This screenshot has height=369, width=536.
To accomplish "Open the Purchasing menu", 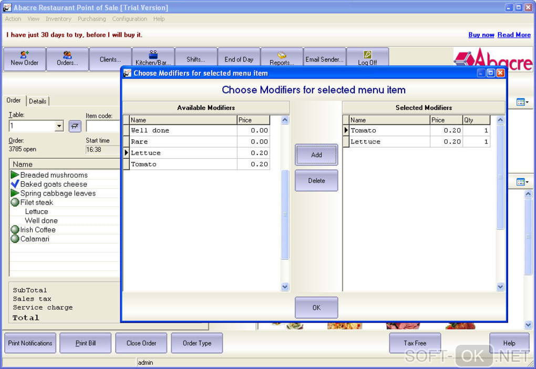I will click(x=91, y=19).
